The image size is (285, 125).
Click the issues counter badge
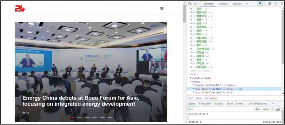261,4
